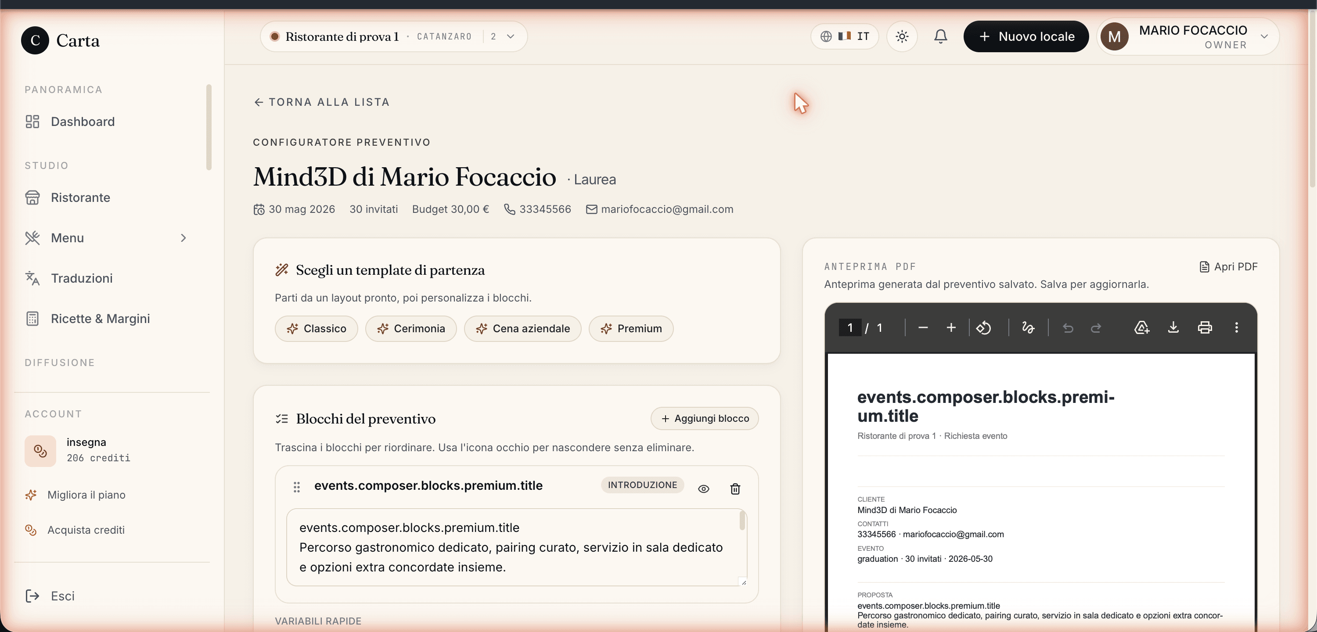Select Acquista crediti link
This screenshot has width=1317, height=632.
(x=86, y=530)
